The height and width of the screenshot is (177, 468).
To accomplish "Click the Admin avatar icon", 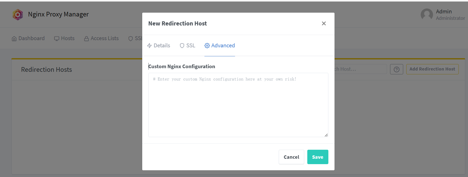I will [x=427, y=15].
